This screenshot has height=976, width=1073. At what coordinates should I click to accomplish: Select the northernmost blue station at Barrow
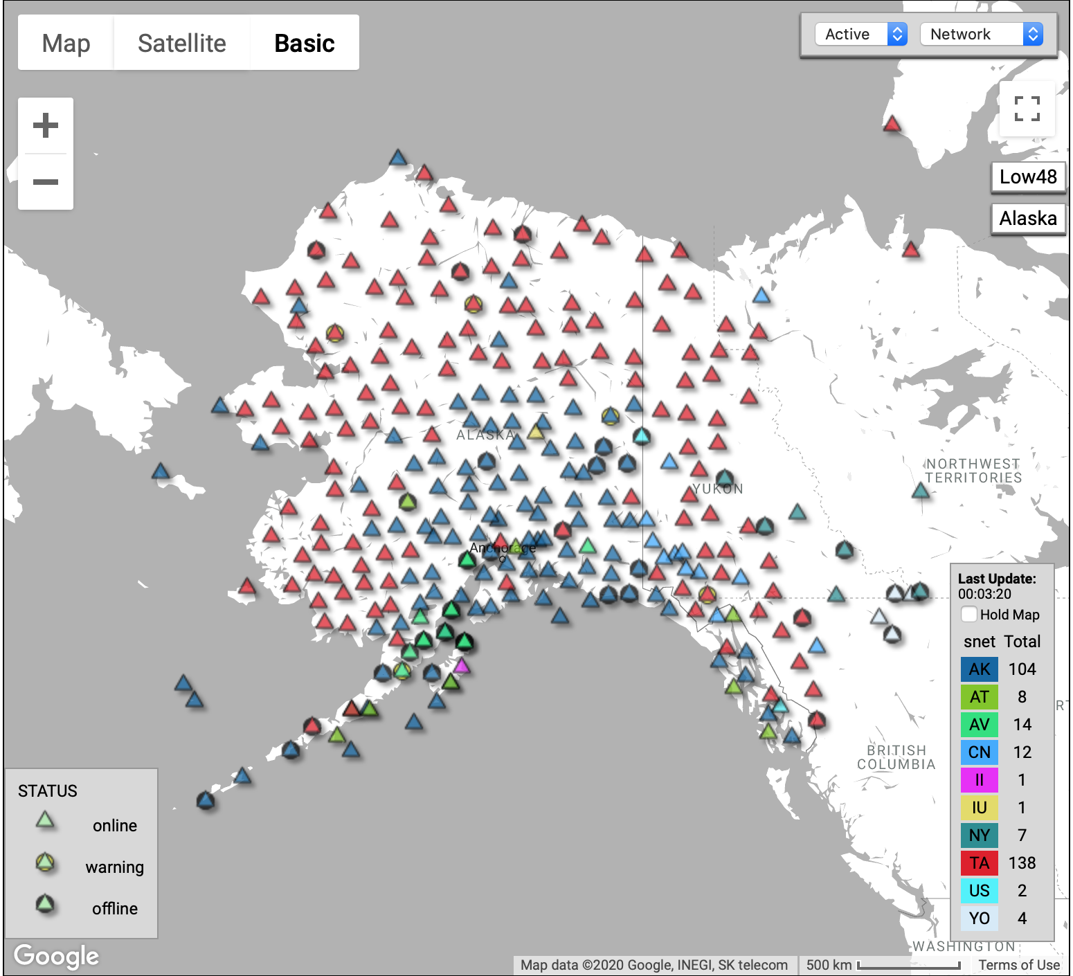coord(397,157)
